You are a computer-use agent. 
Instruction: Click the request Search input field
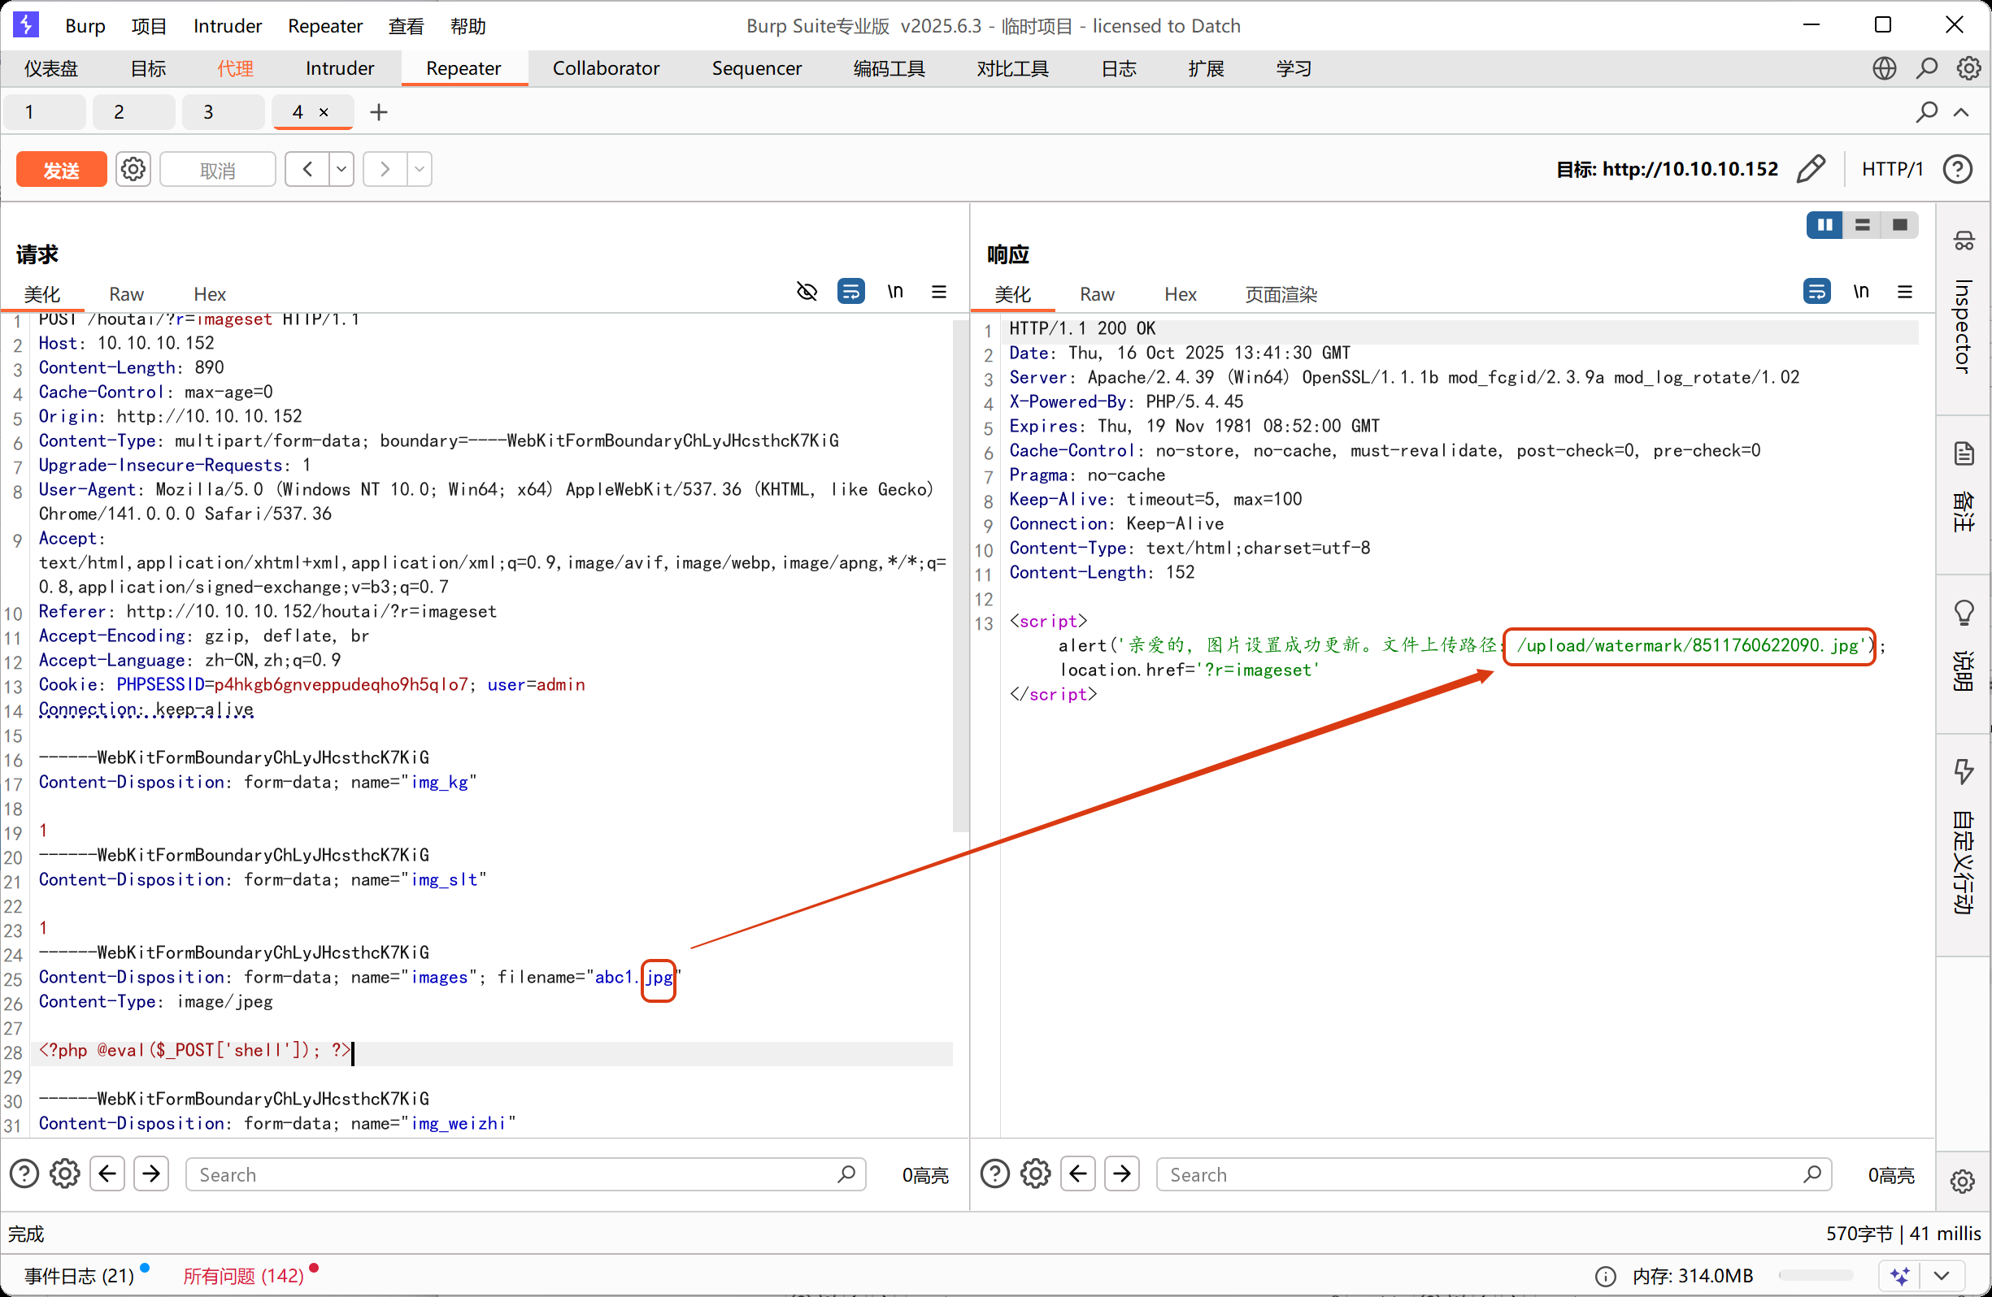tap(525, 1174)
